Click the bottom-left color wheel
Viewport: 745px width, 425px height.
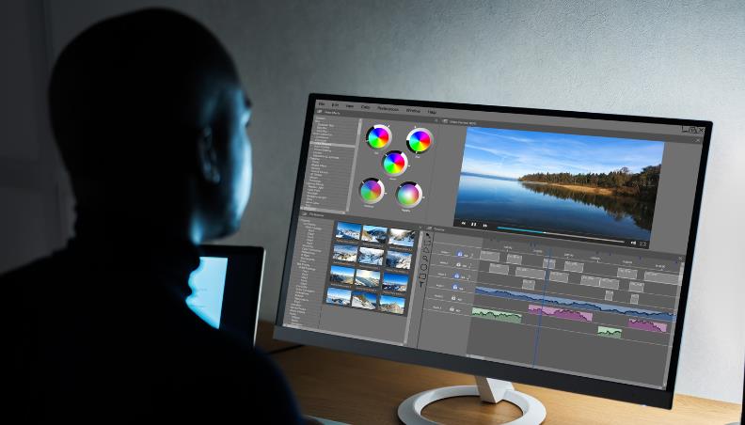[x=371, y=191]
